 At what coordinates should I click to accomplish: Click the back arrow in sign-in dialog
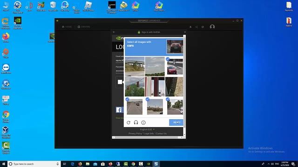114,32
